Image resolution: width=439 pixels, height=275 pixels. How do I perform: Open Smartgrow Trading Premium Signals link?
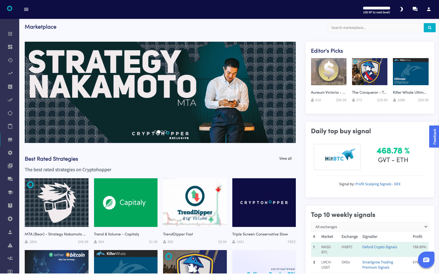click(378, 265)
